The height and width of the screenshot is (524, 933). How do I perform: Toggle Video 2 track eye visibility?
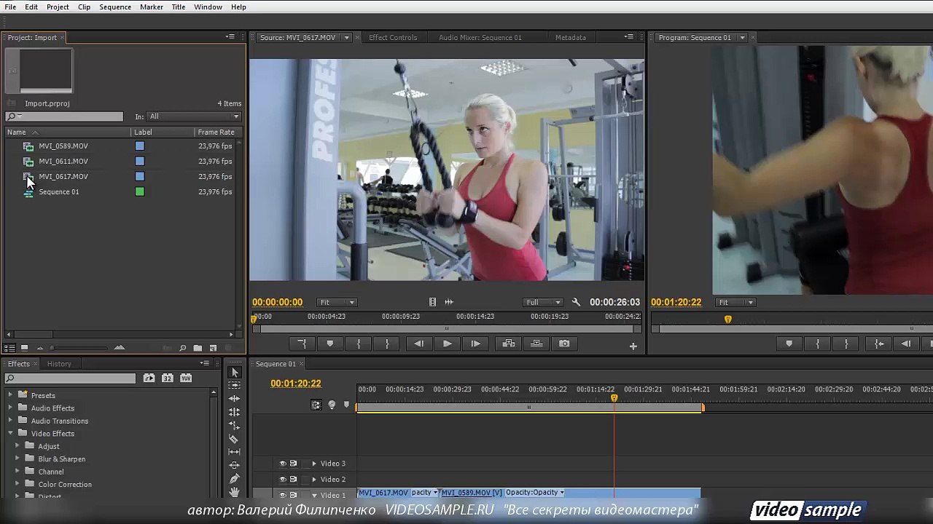[283, 479]
